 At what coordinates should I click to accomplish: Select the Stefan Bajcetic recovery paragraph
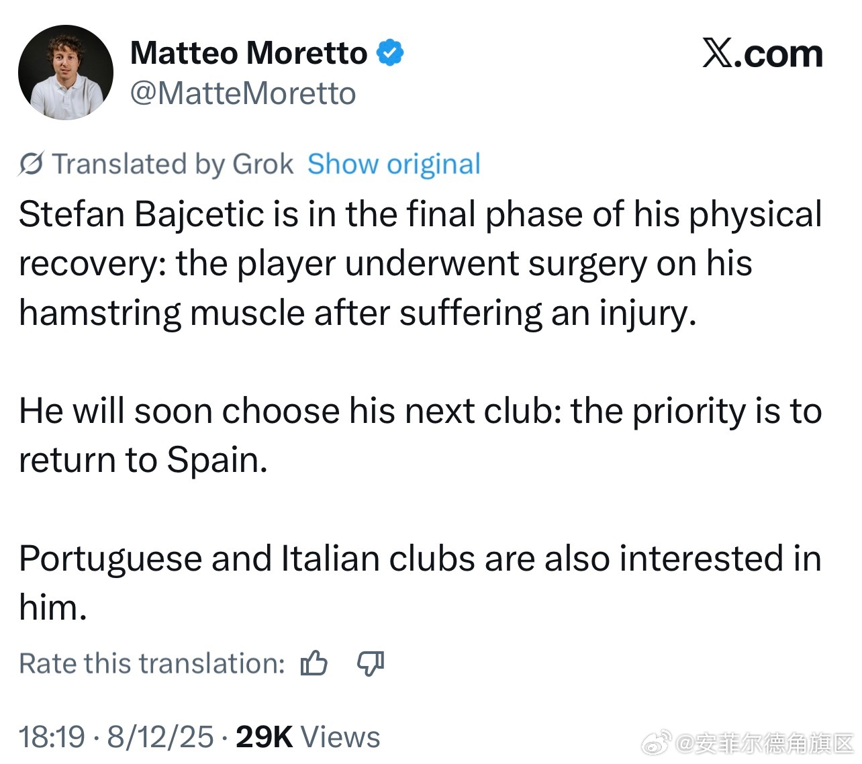(x=420, y=264)
